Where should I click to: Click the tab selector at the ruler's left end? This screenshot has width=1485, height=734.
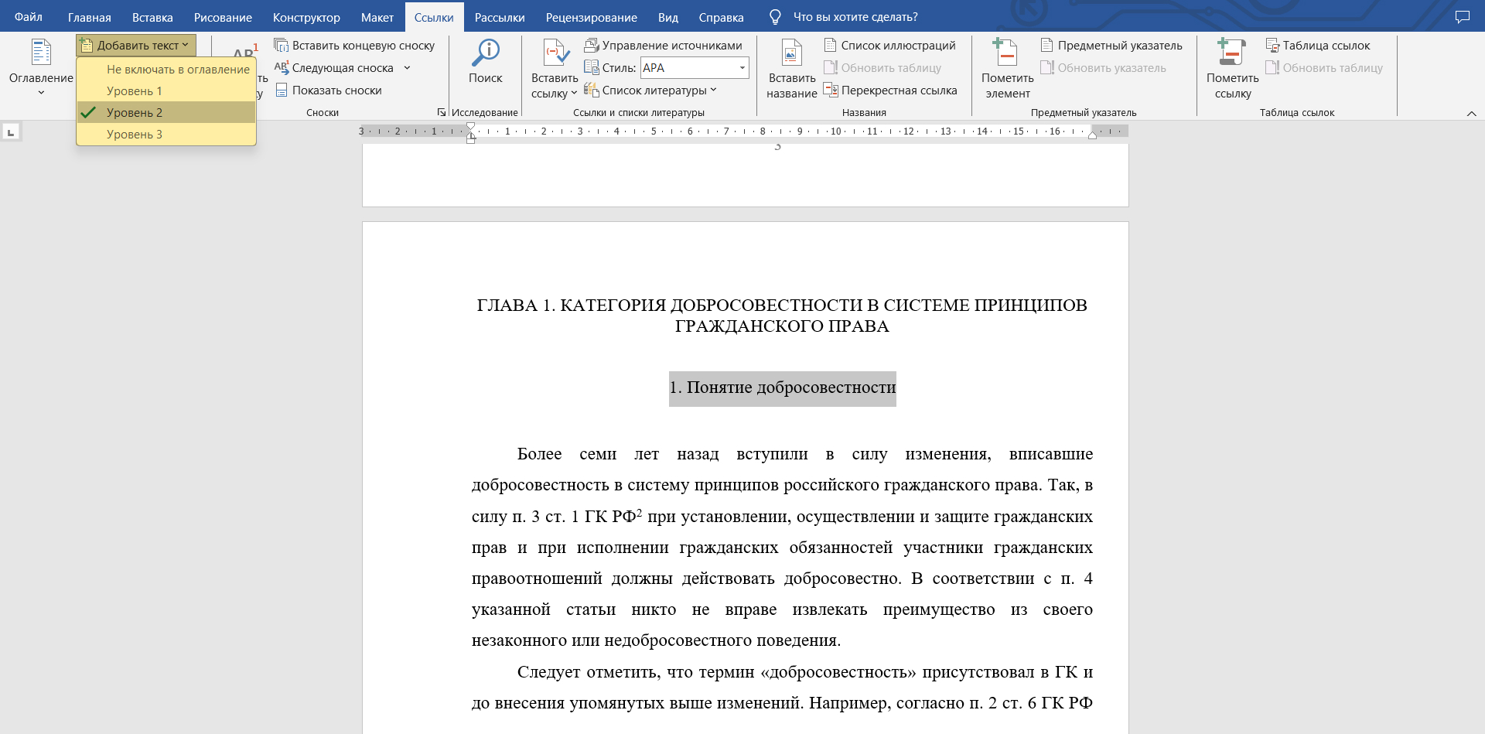(x=11, y=132)
